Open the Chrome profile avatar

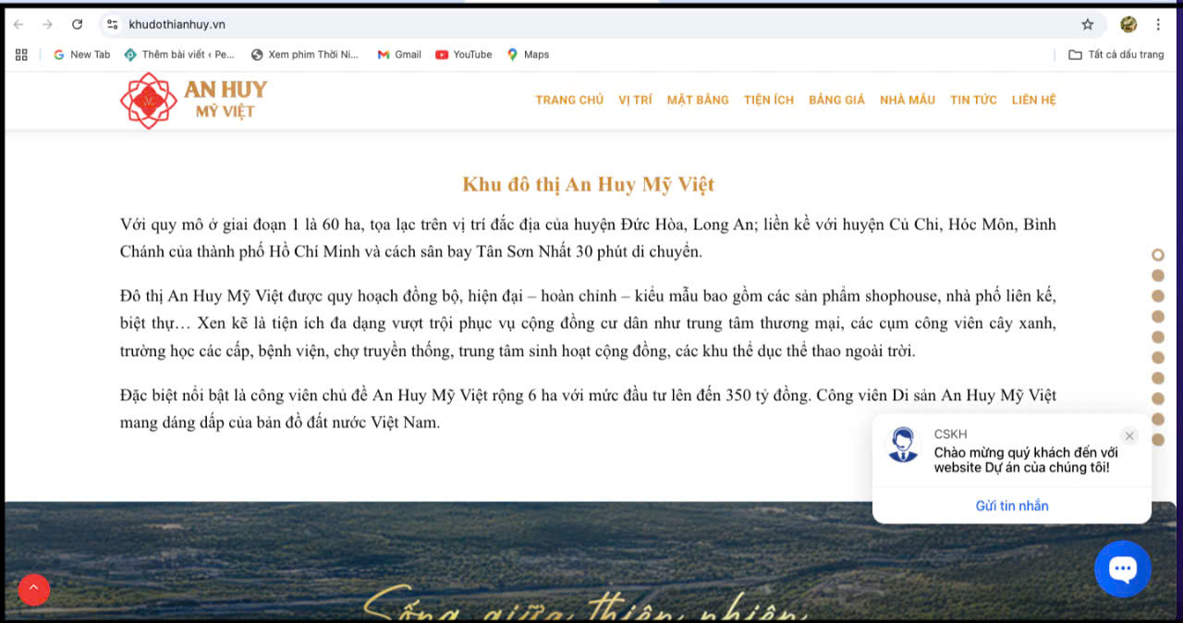(x=1128, y=24)
